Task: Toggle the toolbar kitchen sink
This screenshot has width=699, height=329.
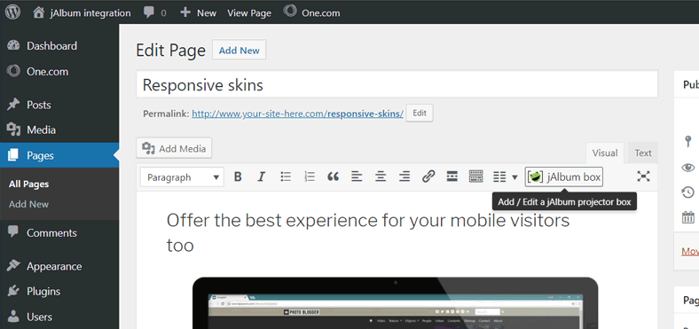Action: coord(476,177)
